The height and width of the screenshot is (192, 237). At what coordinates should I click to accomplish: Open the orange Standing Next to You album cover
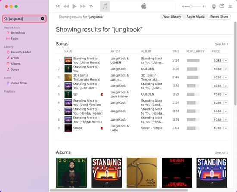(106, 173)
